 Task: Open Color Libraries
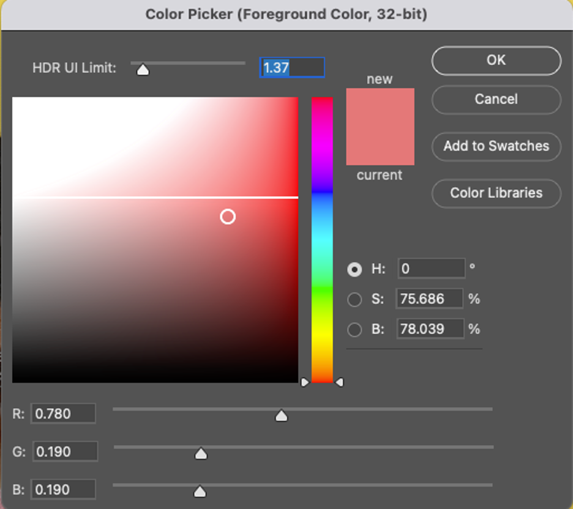coord(495,193)
